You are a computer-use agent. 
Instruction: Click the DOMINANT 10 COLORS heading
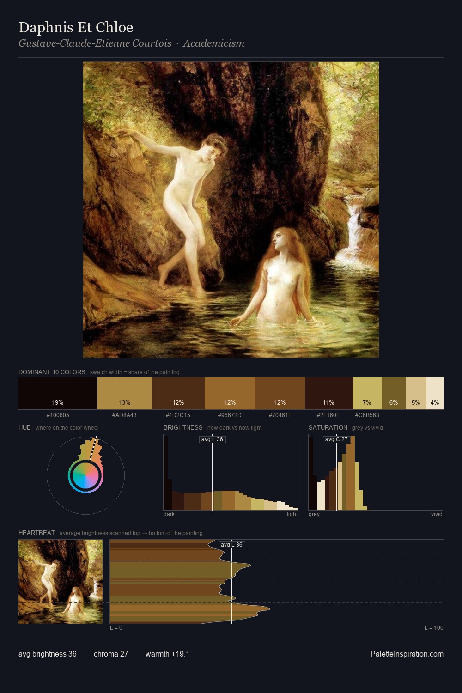[x=52, y=372]
